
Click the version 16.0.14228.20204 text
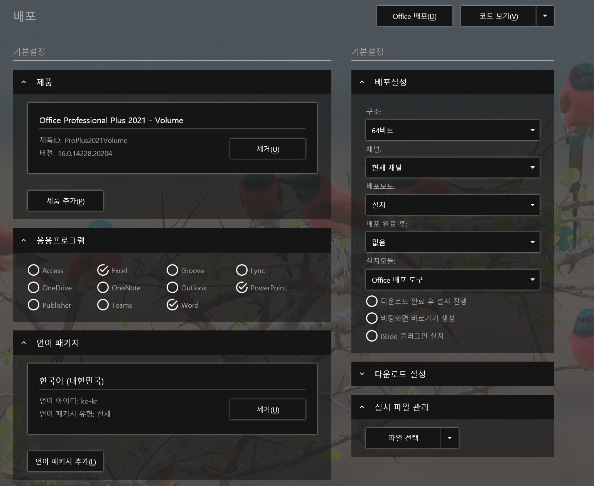76,153
